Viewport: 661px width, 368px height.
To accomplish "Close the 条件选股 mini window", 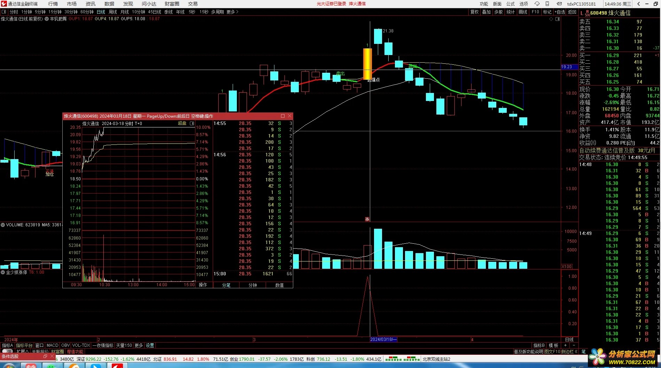I will pos(52,357).
